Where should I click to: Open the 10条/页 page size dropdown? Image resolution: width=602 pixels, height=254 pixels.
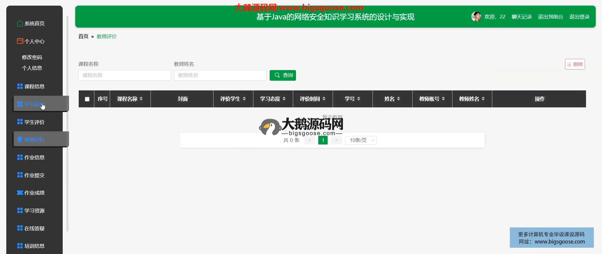[361, 140]
